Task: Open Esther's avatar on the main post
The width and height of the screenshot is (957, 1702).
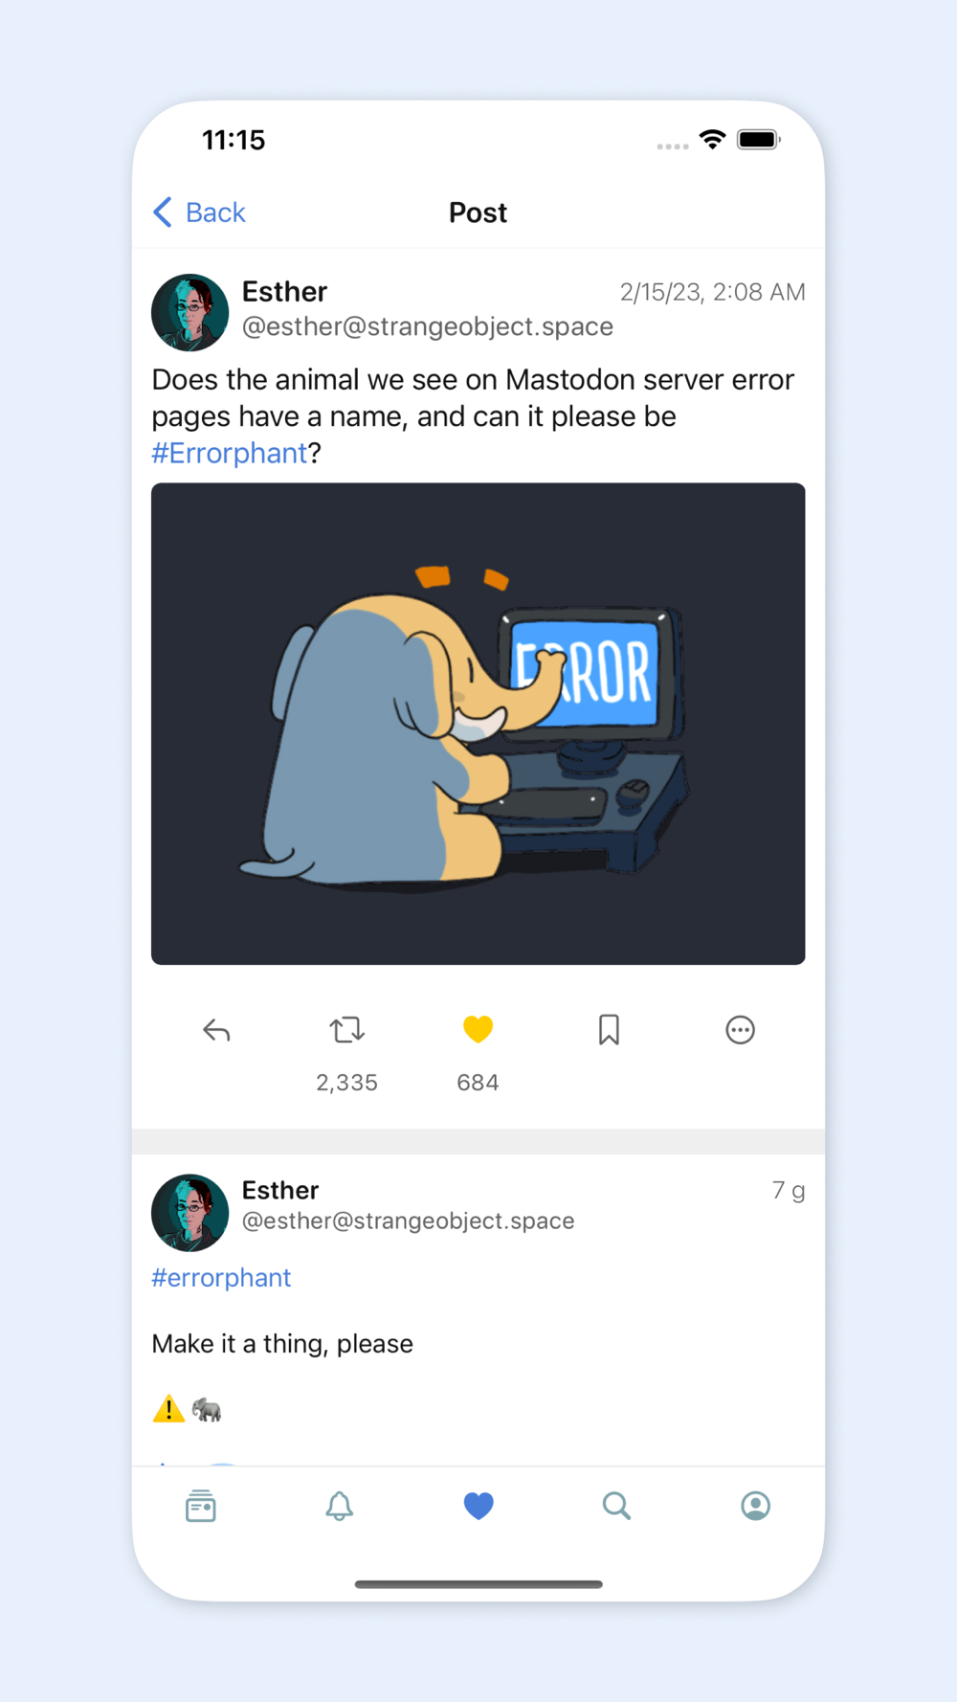Action: coord(189,312)
